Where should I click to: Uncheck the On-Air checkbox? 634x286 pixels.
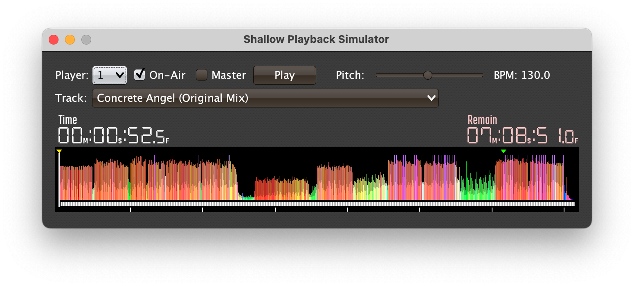coord(140,75)
